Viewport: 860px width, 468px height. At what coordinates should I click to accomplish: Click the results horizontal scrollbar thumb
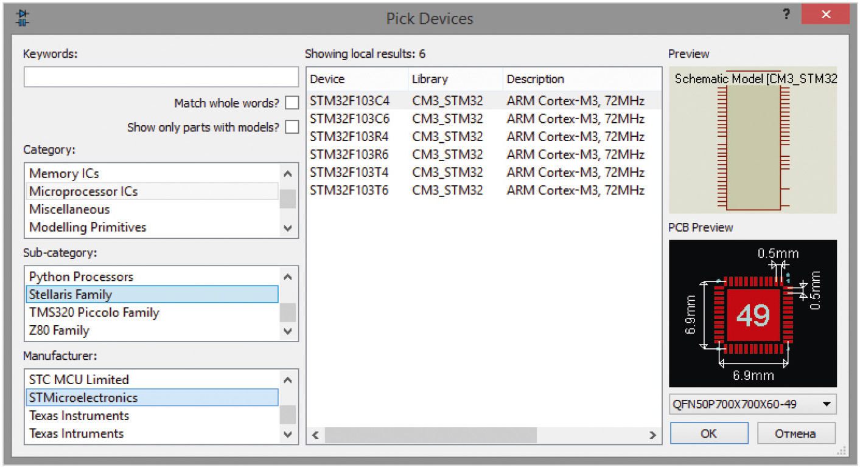click(431, 435)
